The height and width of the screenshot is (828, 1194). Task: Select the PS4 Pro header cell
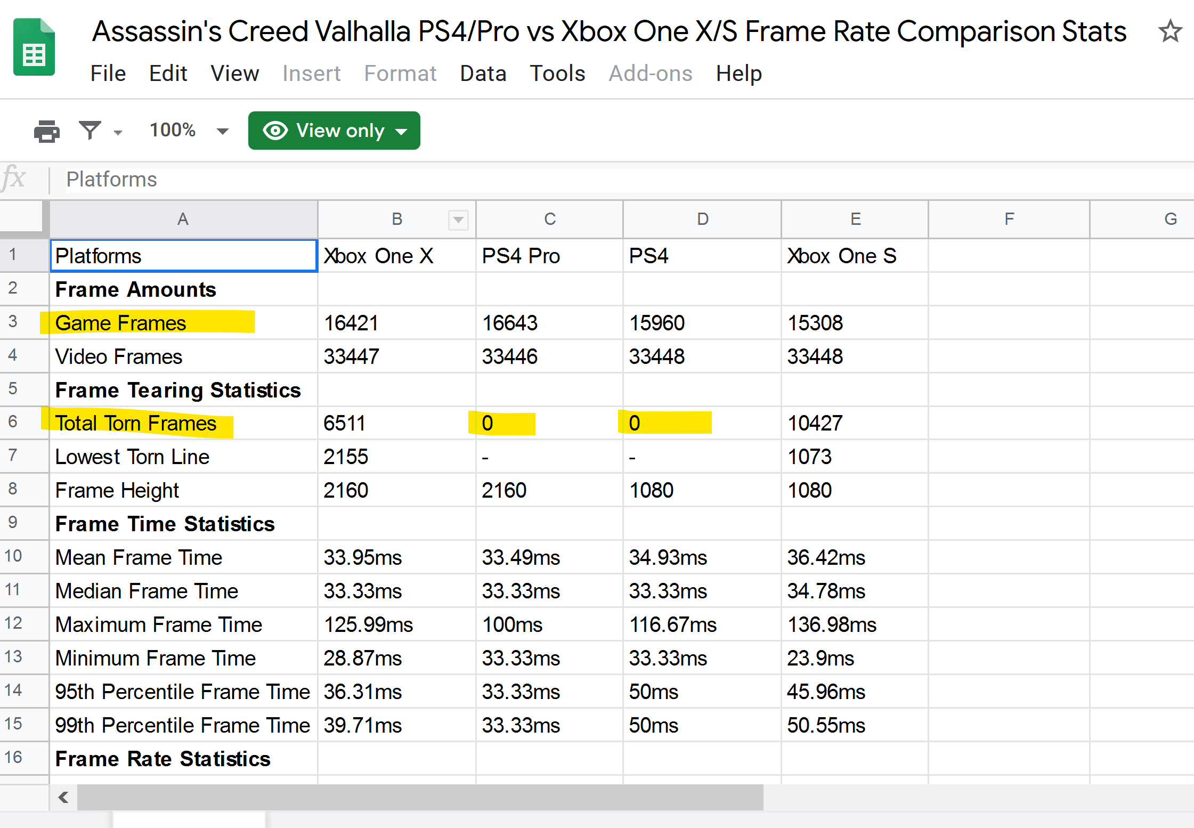pos(549,256)
